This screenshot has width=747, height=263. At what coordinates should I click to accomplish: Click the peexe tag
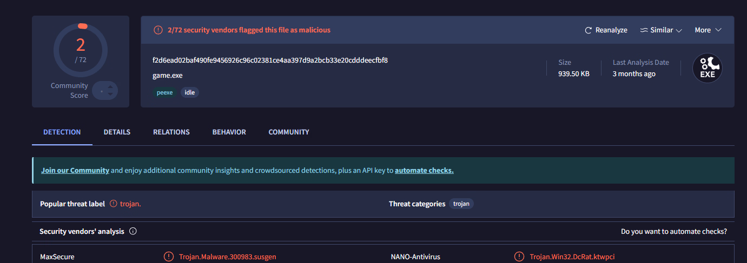tap(164, 92)
